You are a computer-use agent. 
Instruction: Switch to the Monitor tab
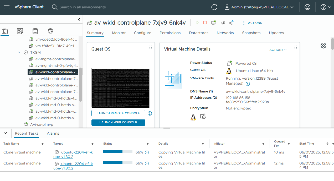pyautogui.click(x=119, y=33)
